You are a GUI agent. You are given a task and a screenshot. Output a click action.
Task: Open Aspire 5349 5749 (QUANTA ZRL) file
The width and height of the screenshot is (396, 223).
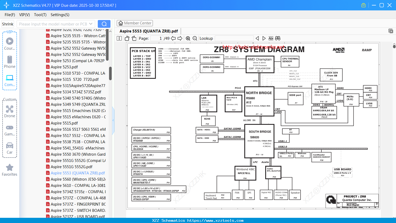(76, 104)
